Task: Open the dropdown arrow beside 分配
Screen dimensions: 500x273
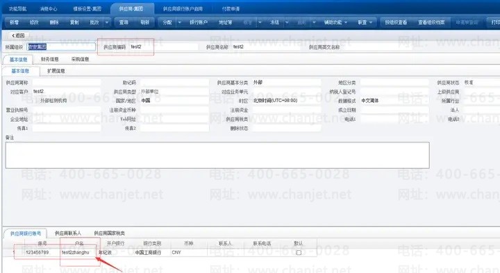Action: [x=180, y=22]
